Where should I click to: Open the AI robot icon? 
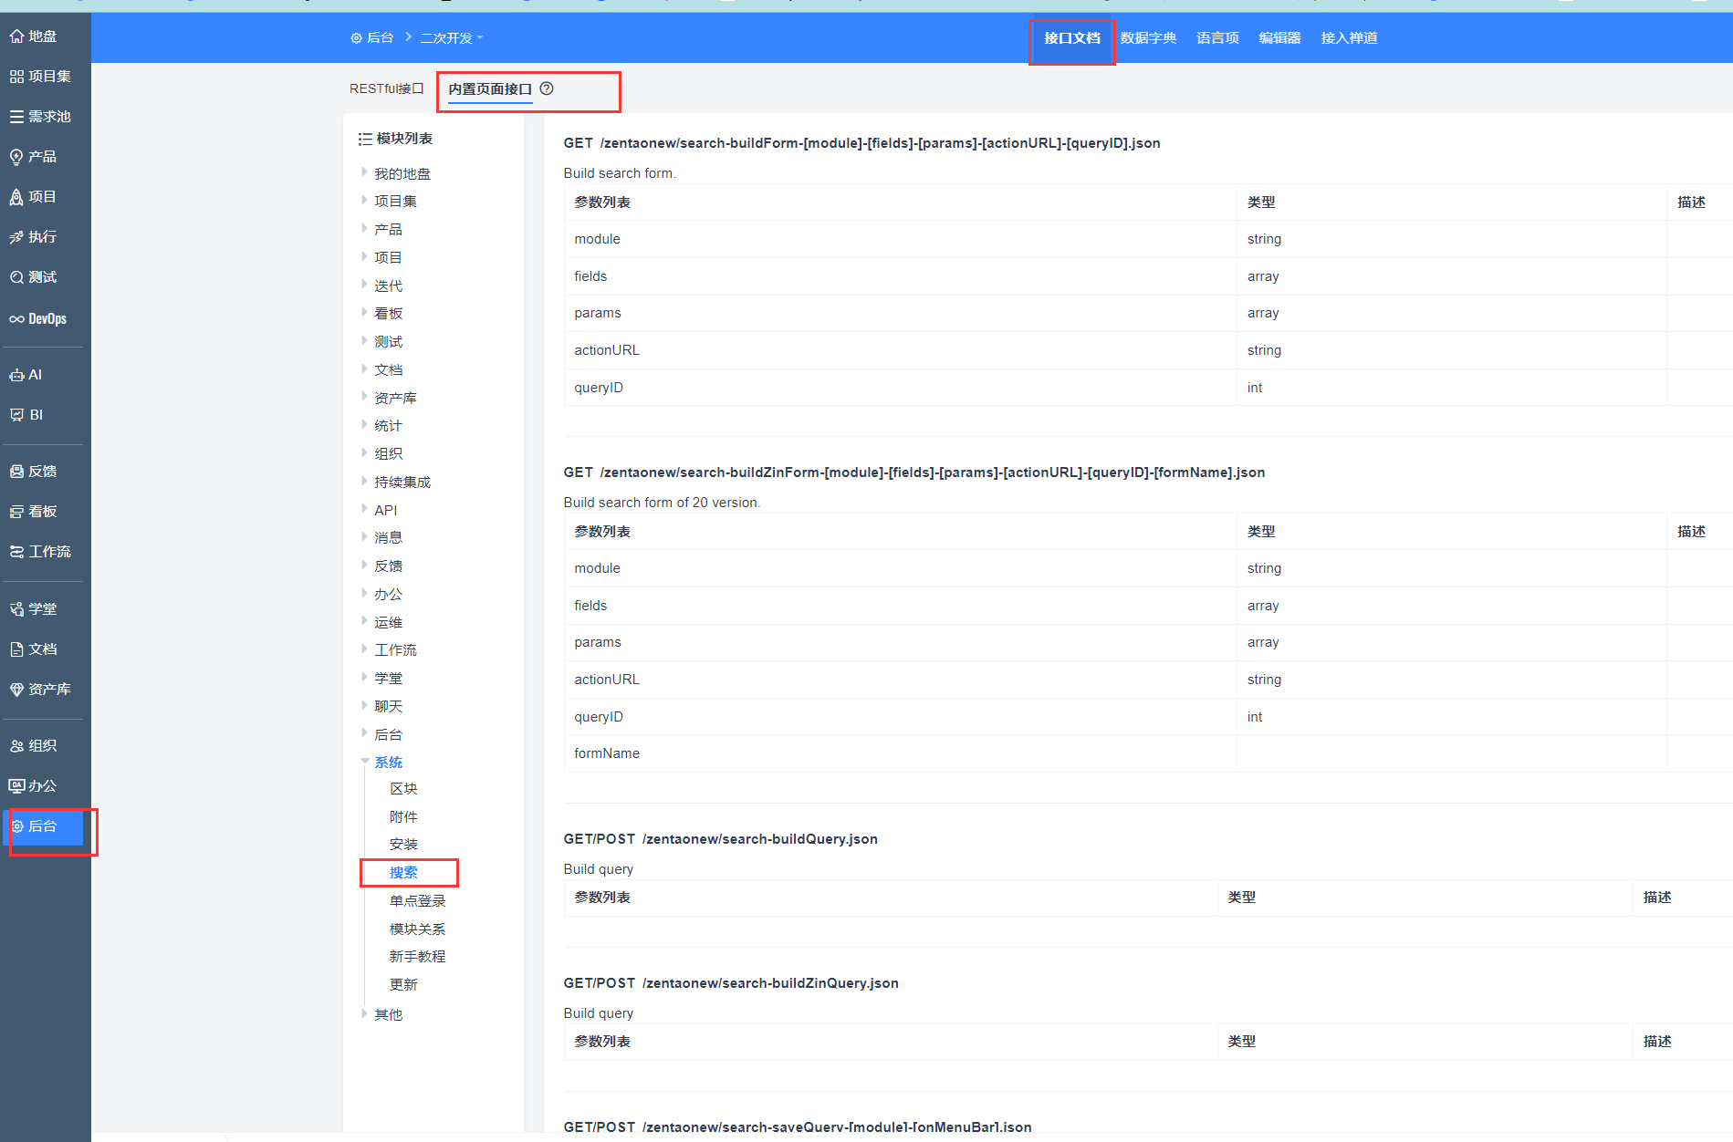point(16,375)
